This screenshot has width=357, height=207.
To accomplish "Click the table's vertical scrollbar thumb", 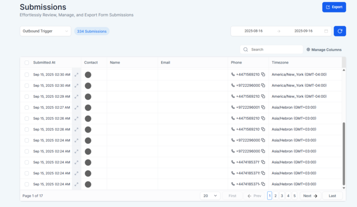I will [x=344, y=154].
